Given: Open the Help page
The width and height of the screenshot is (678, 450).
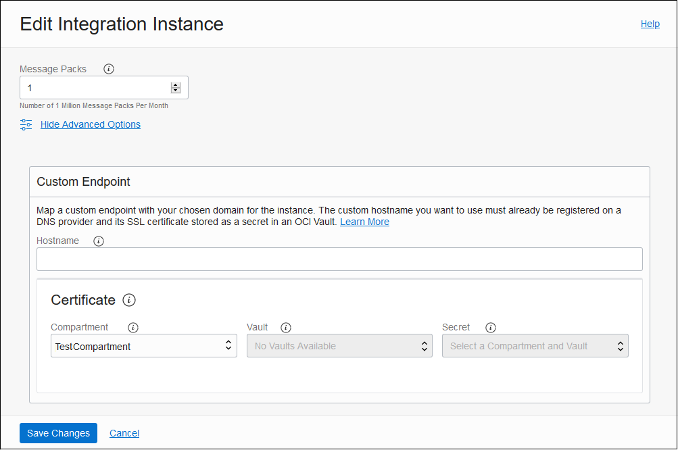Looking at the screenshot, I should 650,24.
